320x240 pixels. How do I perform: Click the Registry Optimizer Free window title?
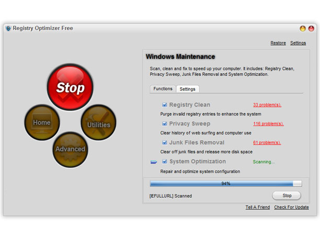coord(43,28)
